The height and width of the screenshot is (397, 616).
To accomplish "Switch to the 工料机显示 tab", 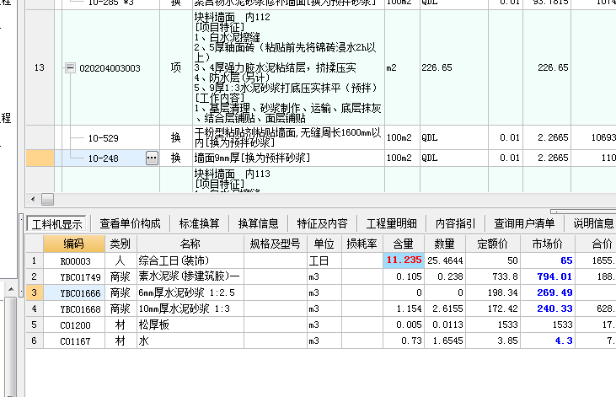I will click(57, 224).
